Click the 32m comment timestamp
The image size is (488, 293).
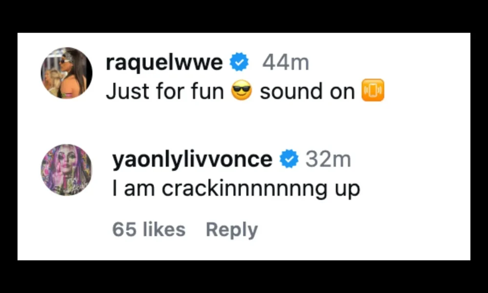(x=328, y=160)
